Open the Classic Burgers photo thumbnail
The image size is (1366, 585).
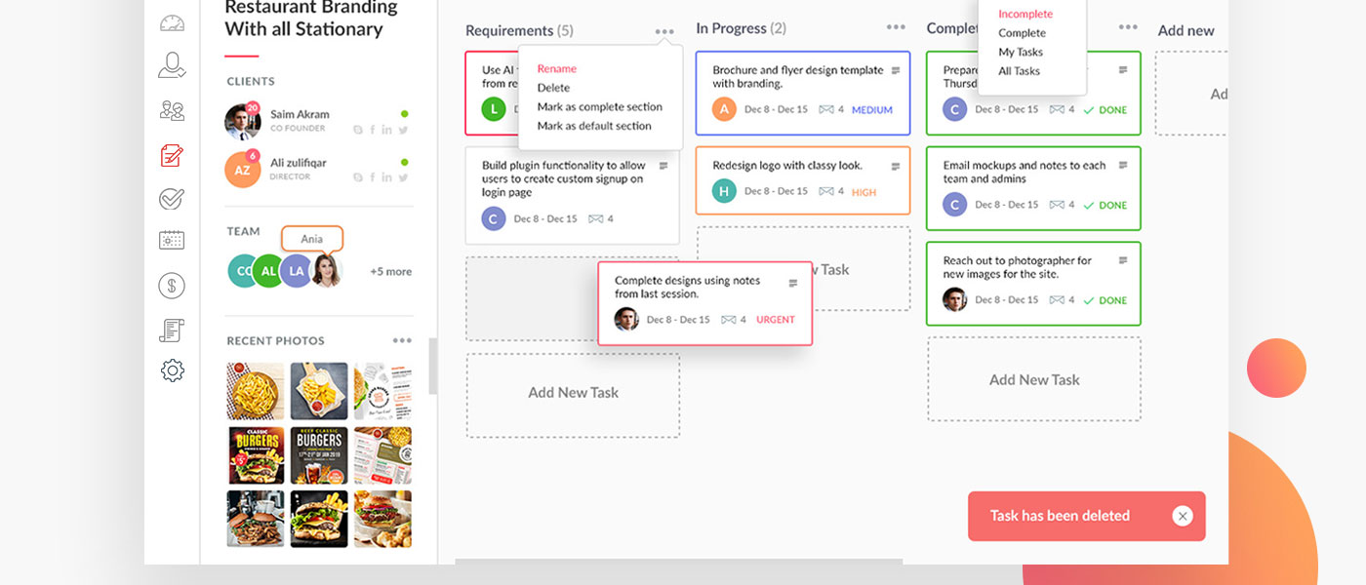pos(256,455)
